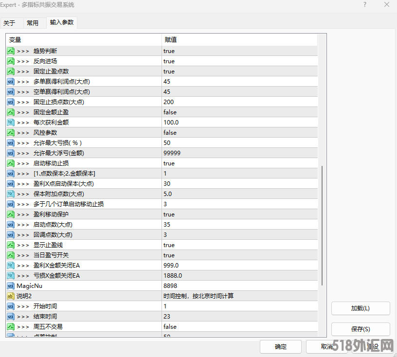397x357 pixels.
Task: Select the value 时间控制，按北京时间计算
Action: 239,296
